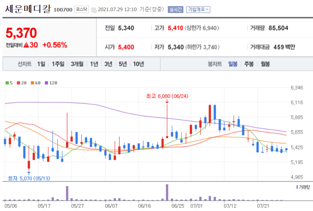The height and width of the screenshot is (211, 313).
Task: Click the 06/16 date axis label
Action: pyautogui.click(x=144, y=206)
